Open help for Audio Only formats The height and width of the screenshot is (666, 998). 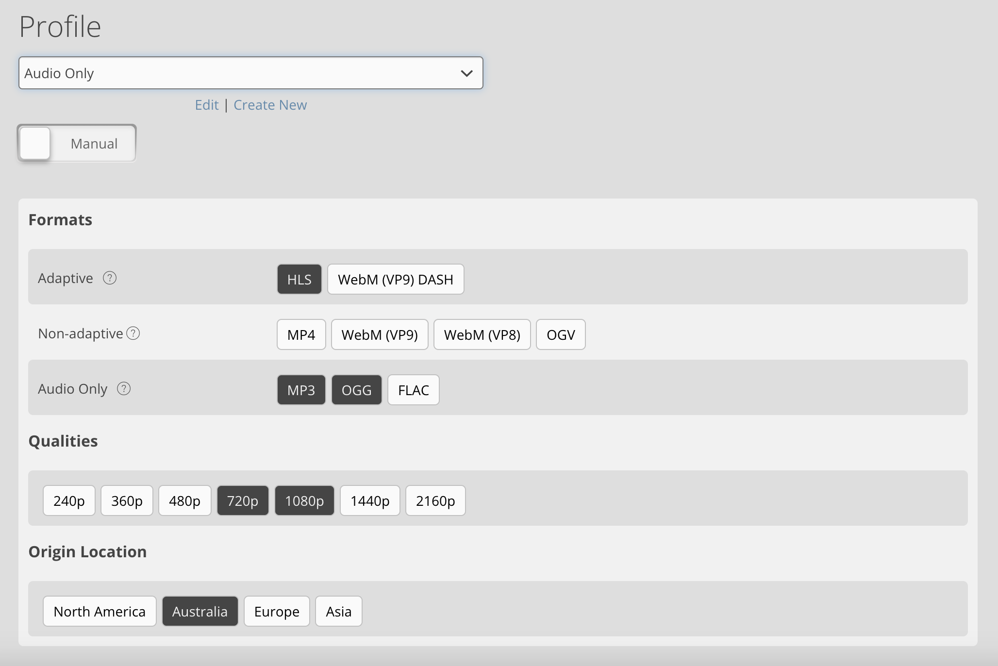click(124, 389)
